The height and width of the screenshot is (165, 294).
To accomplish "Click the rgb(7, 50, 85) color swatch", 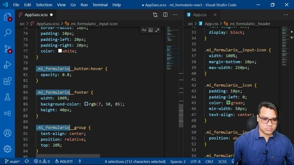I will (86, 104).
